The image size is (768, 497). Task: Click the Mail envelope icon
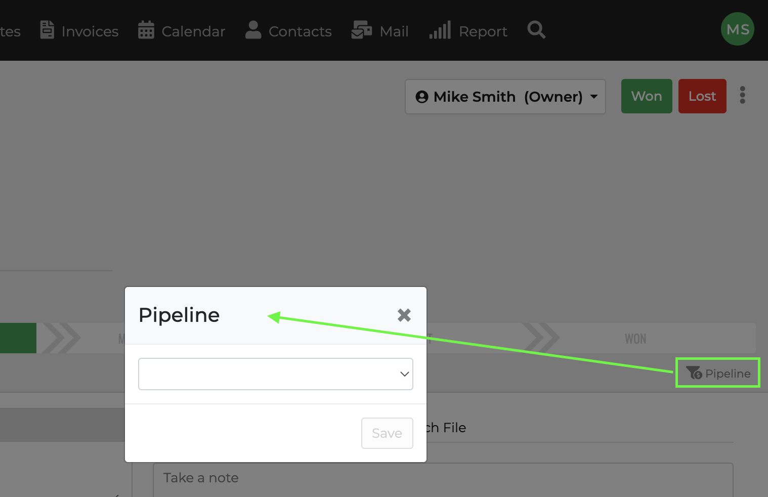pyautogui.click(x=362, y=30)
